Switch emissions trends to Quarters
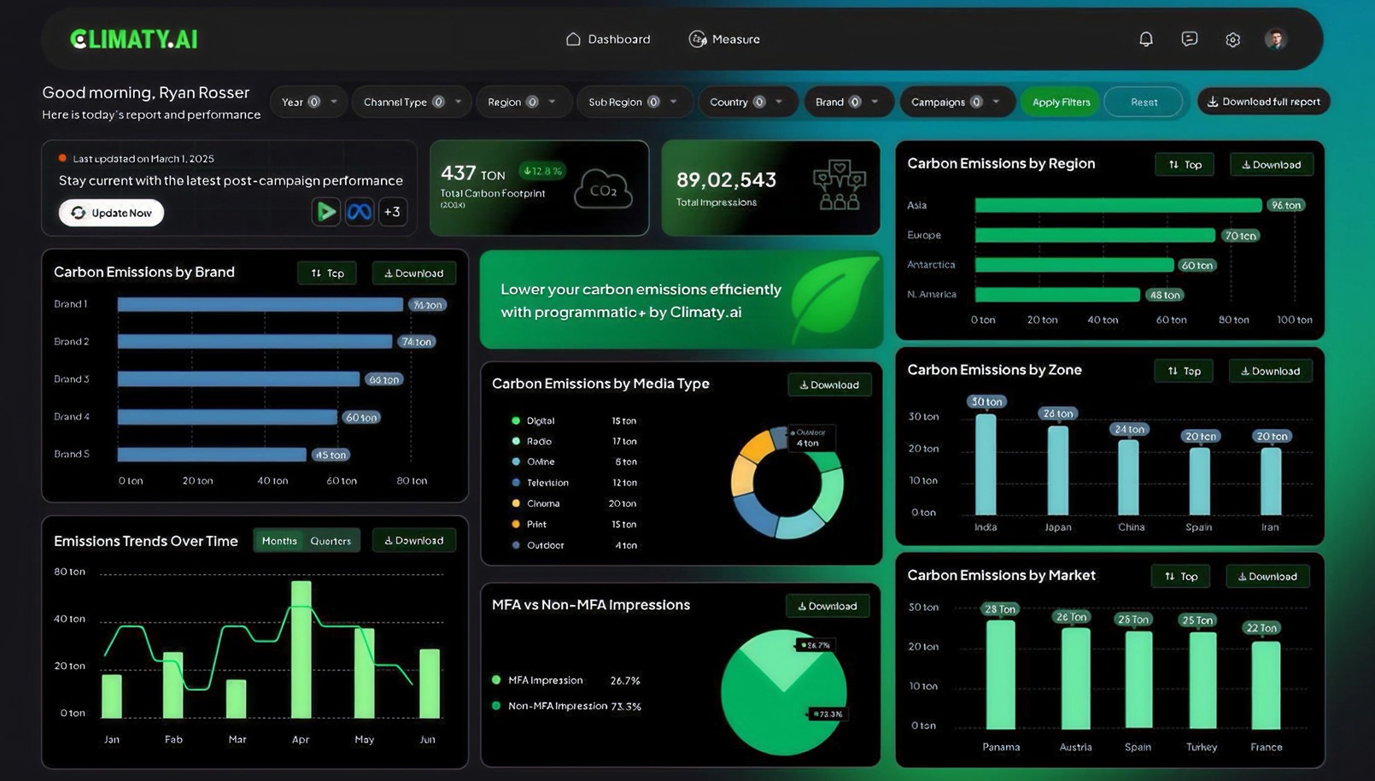 tap(331, 541)
